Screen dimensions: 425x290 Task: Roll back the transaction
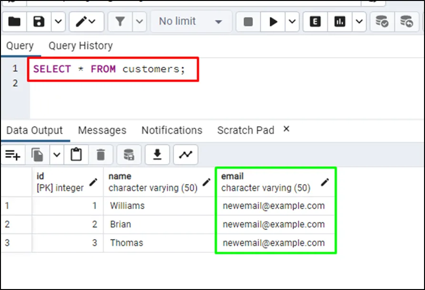click(x=406, y=22)
